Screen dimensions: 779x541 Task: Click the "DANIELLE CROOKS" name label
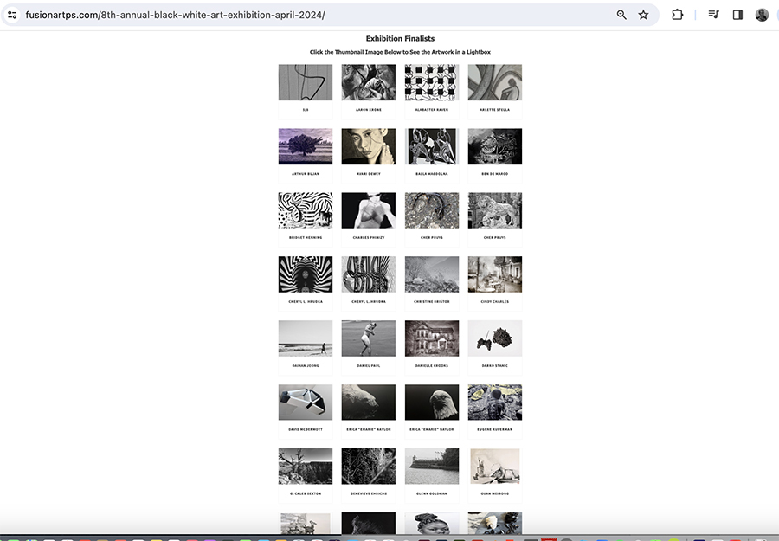[x=432, y=365]
